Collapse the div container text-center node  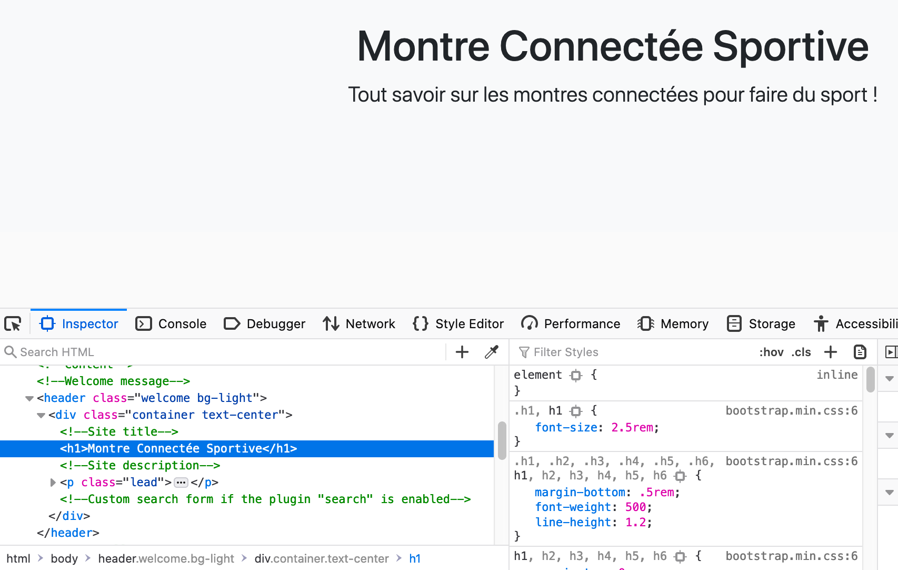click(x=41, y=415)
